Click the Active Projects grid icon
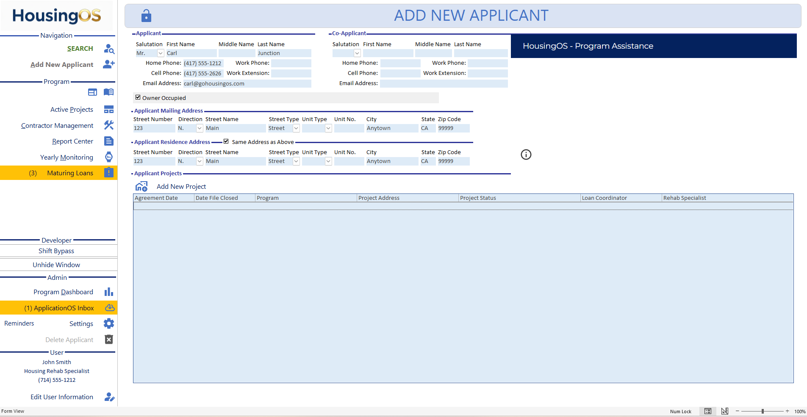807x417 pixels. (x=109, y=110)
